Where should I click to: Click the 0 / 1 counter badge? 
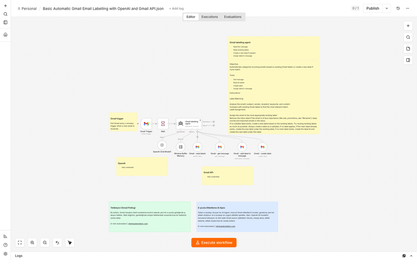pyautogui.click(x=355, y=8)
